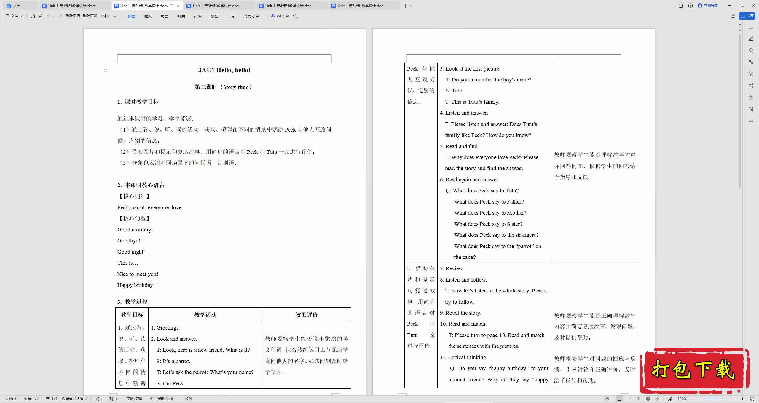The height and width of the screenshot is (403, 759).
Task: Click 校对 proofreading in status bar
Action: click(x=189, y=399)
